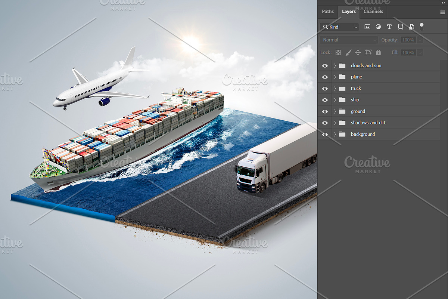Expand the plane group

click(335, 77)
